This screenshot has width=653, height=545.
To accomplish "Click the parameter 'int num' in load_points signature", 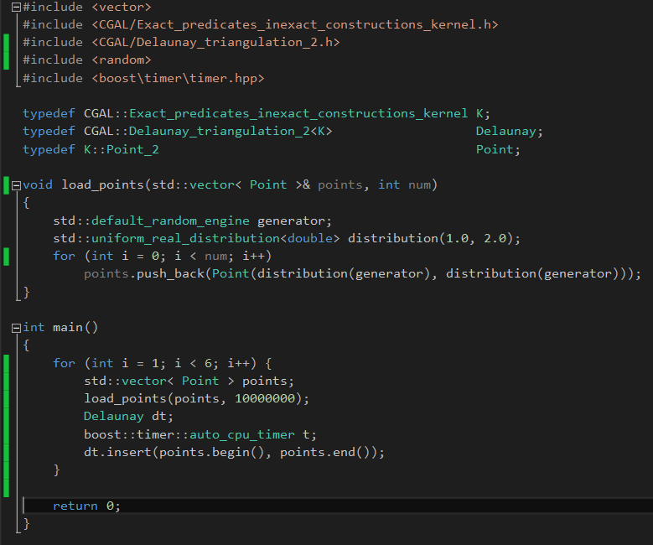I will point(404,185).
